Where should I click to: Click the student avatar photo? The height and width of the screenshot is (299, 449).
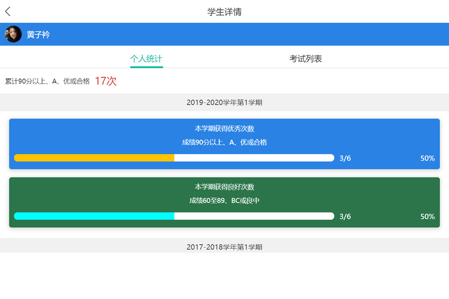pos(13,34)
